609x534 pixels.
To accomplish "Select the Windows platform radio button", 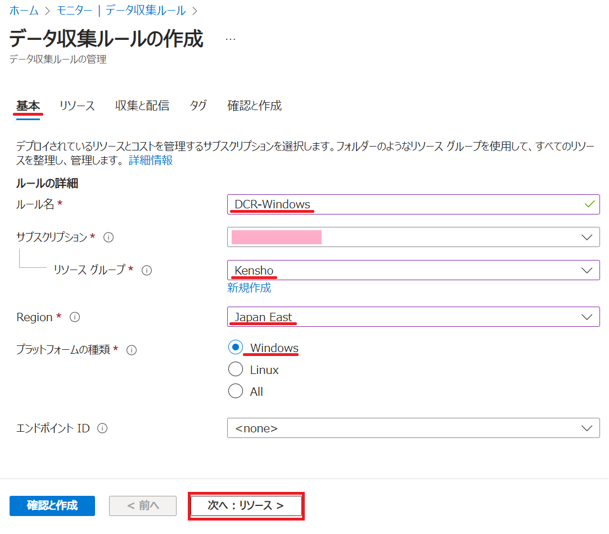I will click(236, 348).
